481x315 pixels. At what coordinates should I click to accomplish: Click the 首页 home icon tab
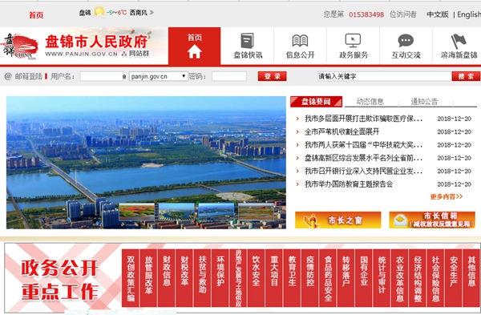point(195,46)
